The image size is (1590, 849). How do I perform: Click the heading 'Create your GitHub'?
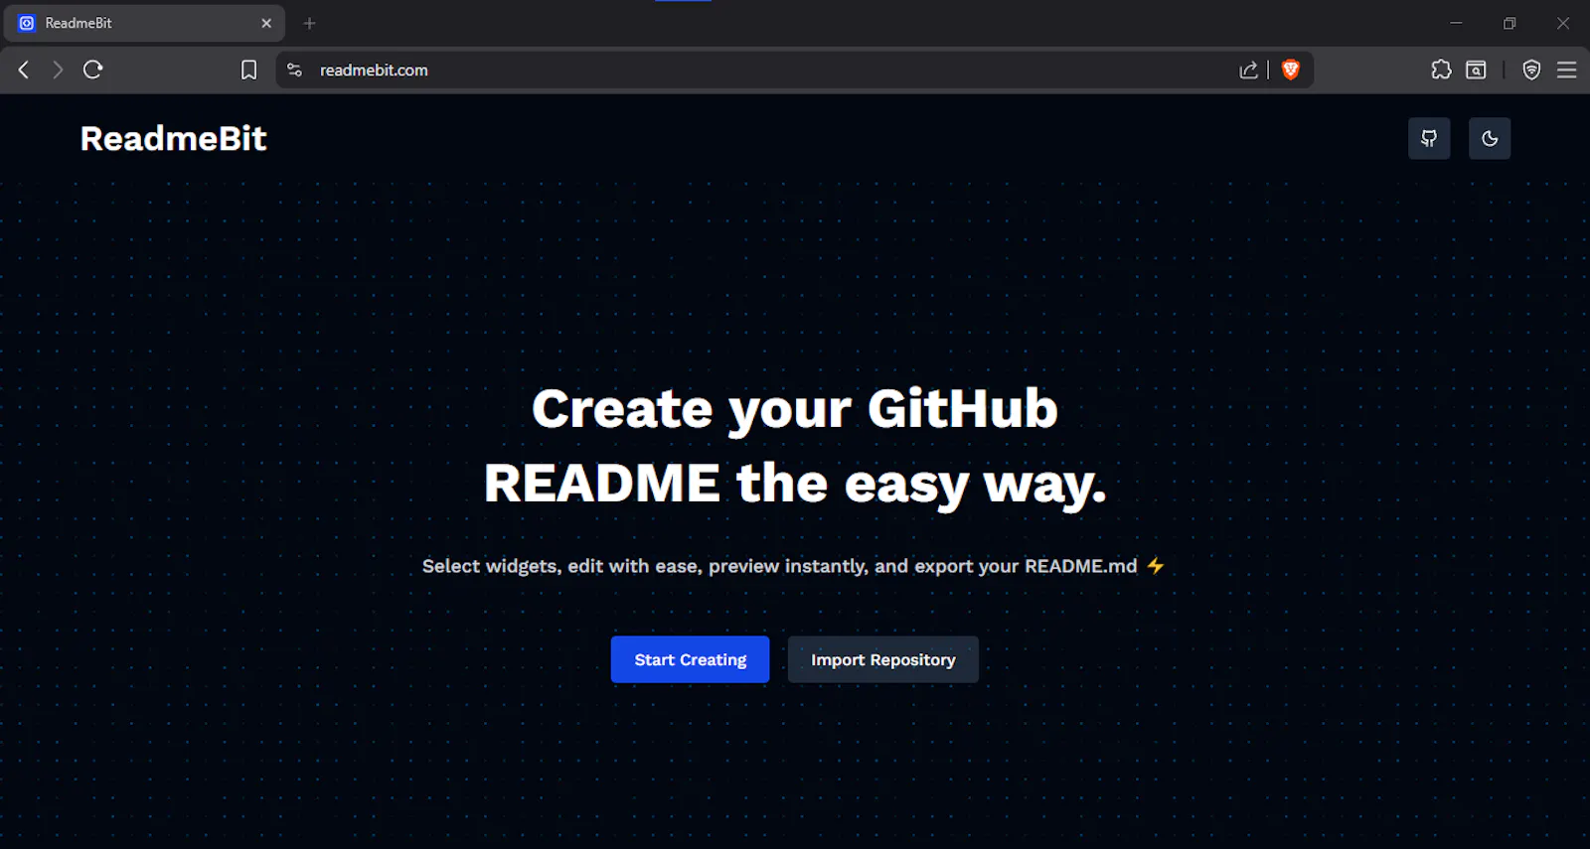795,408
